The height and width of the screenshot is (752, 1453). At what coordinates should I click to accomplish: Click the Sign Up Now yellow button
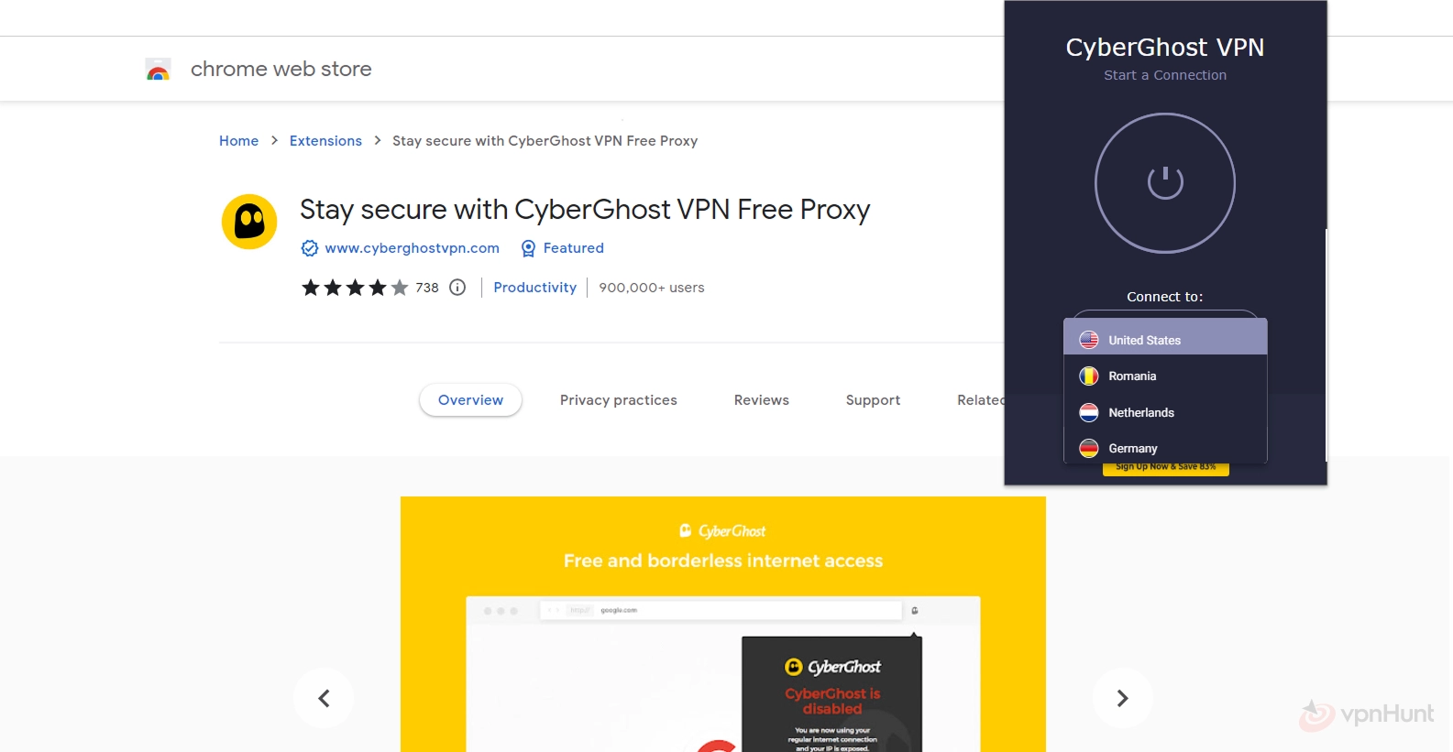pyautogui.click(x=1165, y=468)
